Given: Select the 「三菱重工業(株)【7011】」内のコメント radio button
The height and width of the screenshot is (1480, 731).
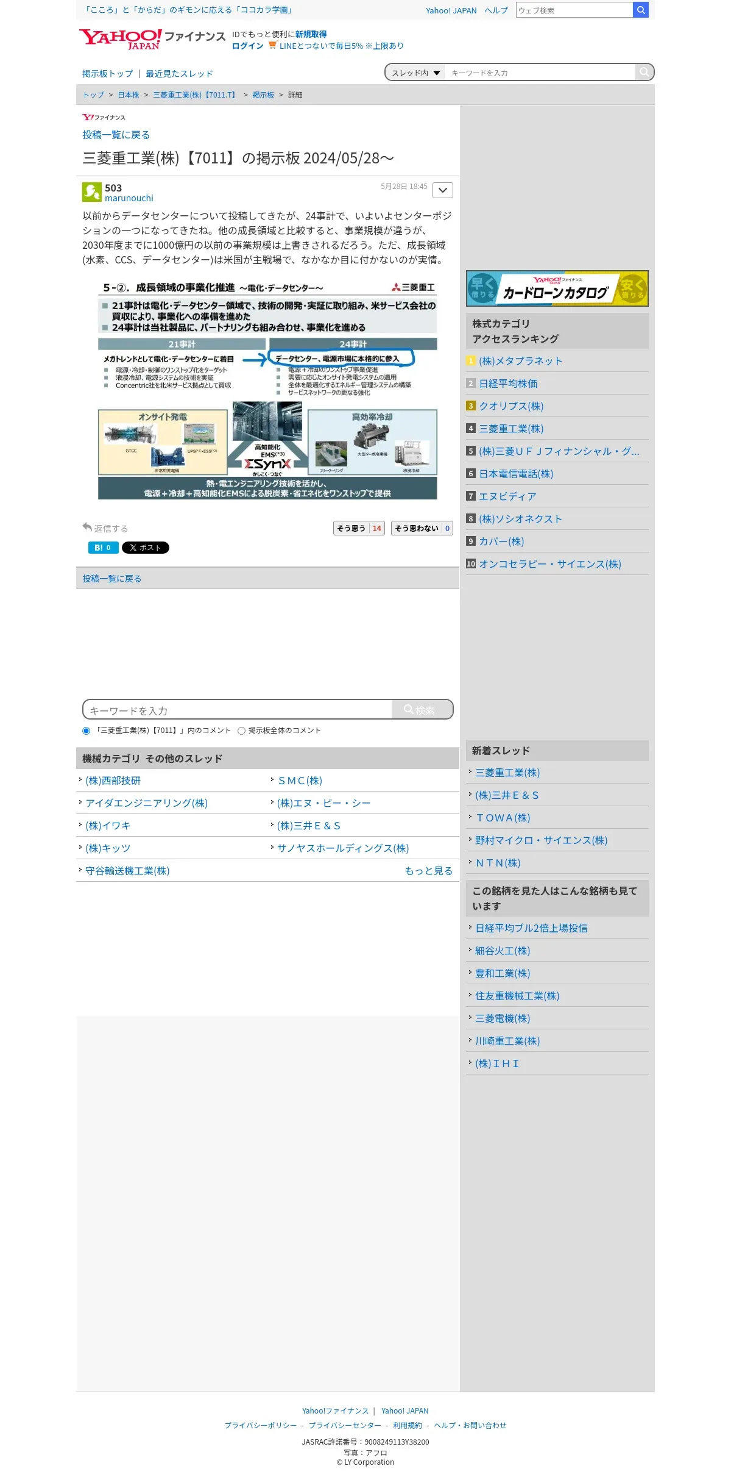Looking at the screenshot, I should (86, 731).
